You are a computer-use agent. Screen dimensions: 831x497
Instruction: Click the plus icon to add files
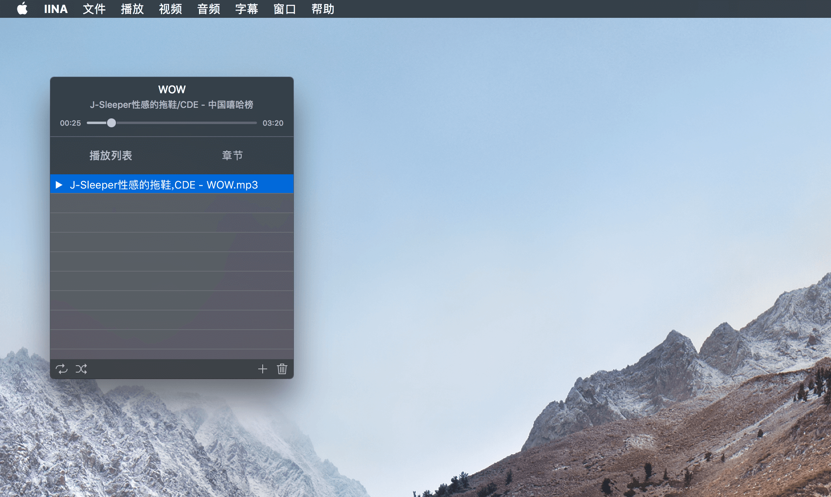[263, 369]
